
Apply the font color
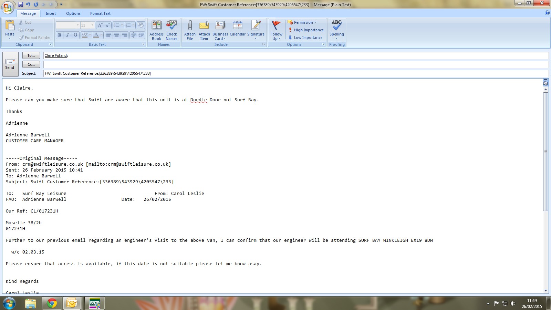pyautogui.click(x=96, y=35)
